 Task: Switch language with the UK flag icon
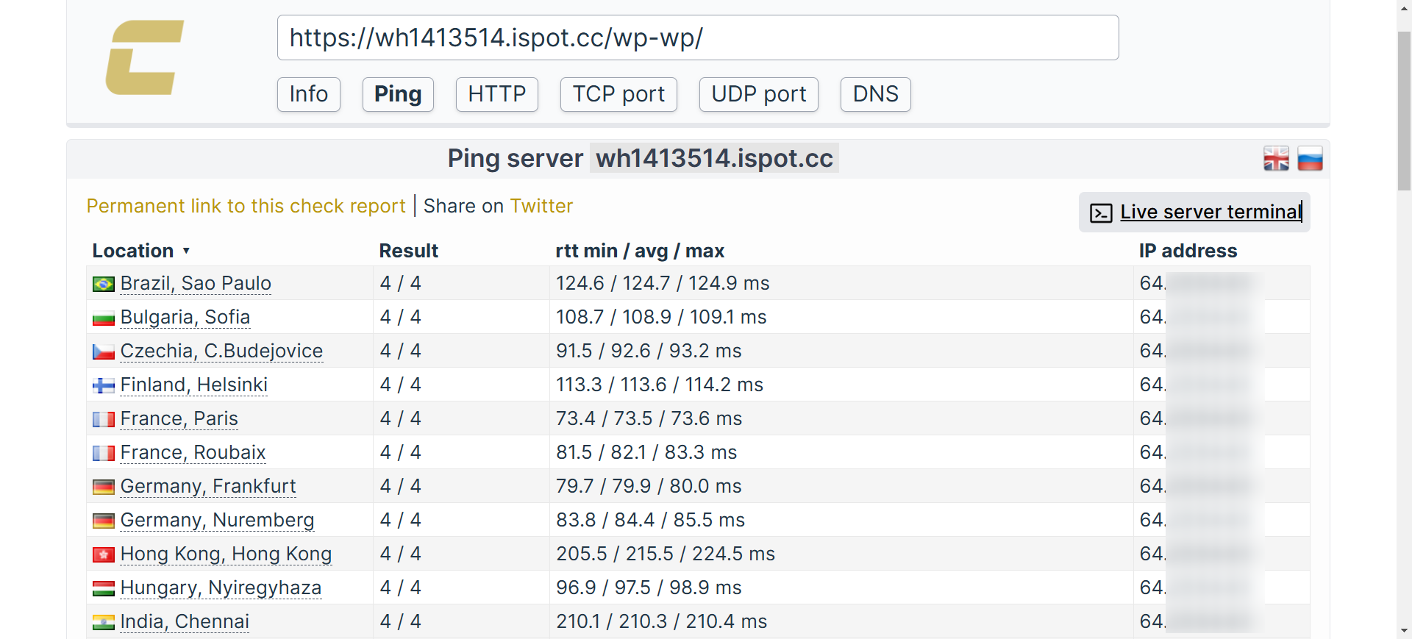click(1276, 159)
